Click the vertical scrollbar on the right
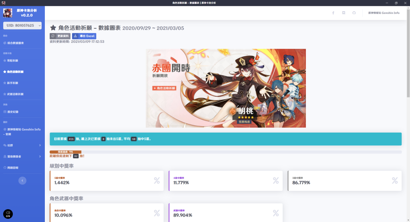This screenshot has width=410, height=222. [408, 54]
